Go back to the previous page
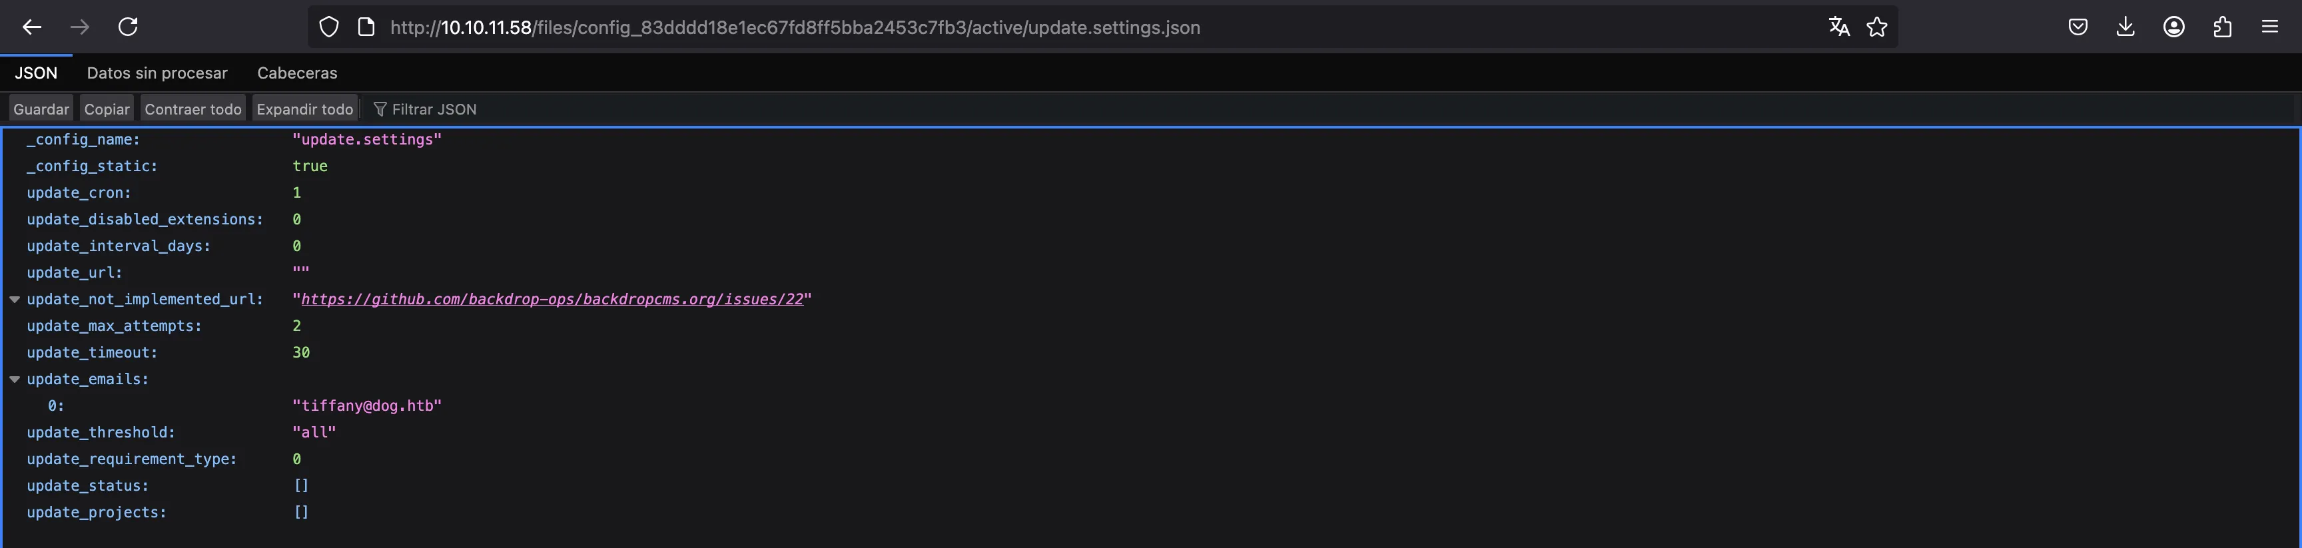Screen dimensions: 2302x548 click(32, 28)
